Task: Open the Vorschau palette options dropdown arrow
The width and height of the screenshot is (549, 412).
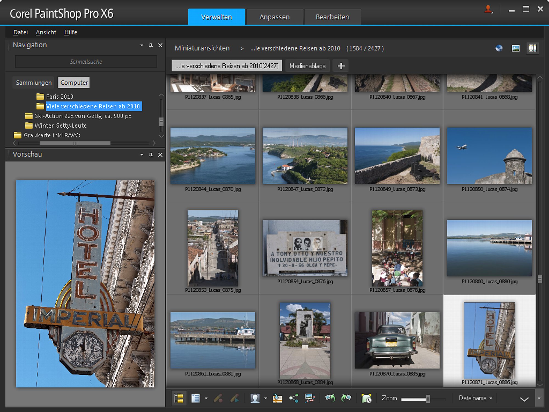Action: (x=142, y=155)
